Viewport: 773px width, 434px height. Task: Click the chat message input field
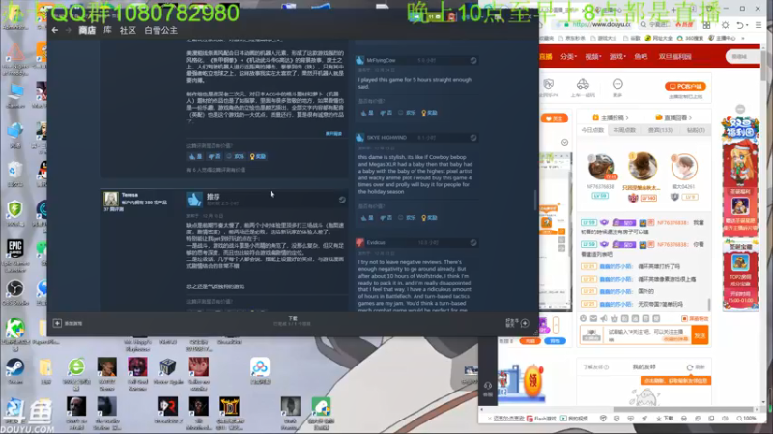point(647,336)
